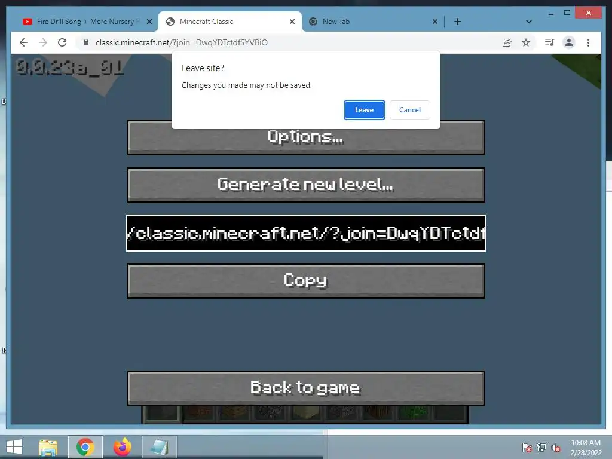Minimize the Chrome window
Image resolution: width=612 pixels, height=459 pixels.
[550, 13]
